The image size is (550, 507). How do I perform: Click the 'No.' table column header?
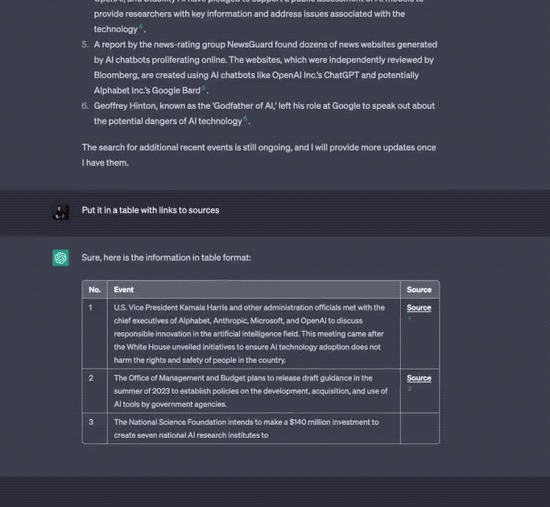coord(95,290)
